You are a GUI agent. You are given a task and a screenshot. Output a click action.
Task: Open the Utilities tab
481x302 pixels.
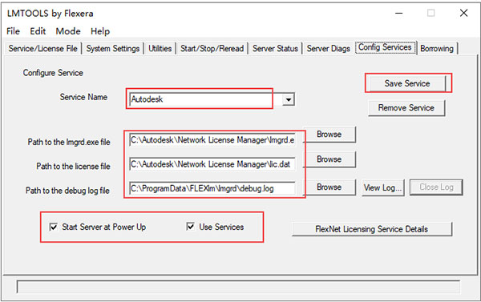[160, 48]
